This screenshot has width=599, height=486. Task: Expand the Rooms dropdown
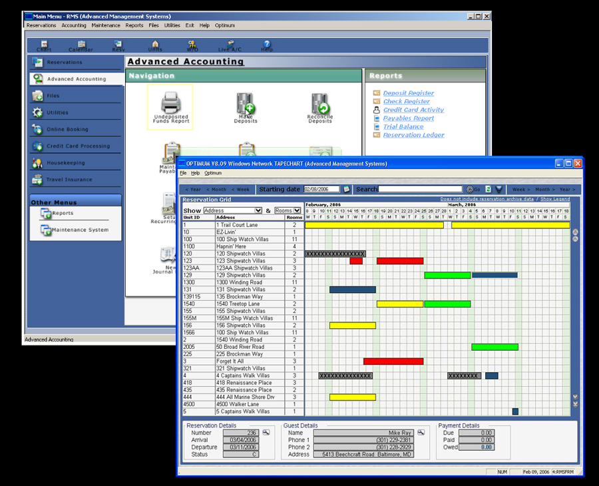(297, 210)
